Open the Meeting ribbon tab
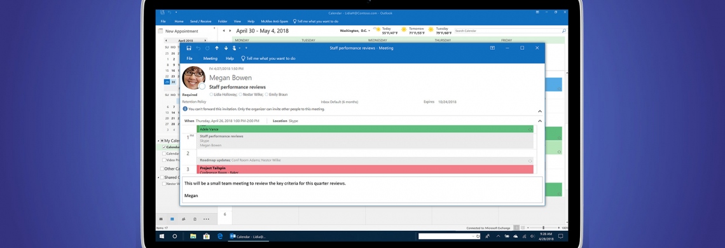The image size is (725, 248). click(x=211, y=59)
